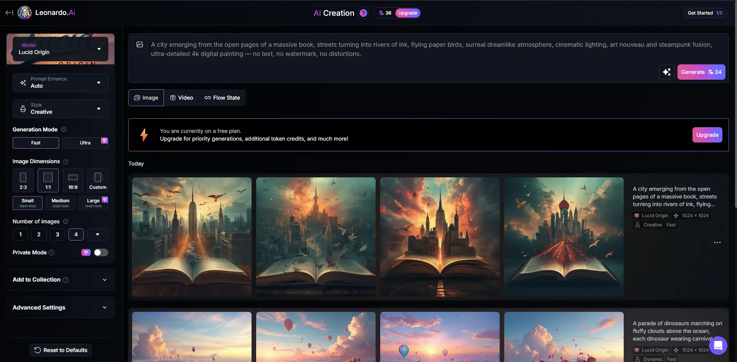Select the Ultra generation mode

click(85, 143)
